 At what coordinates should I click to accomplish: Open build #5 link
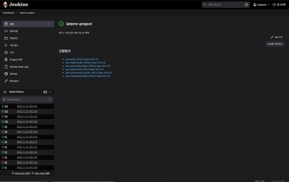click(6, 147)
